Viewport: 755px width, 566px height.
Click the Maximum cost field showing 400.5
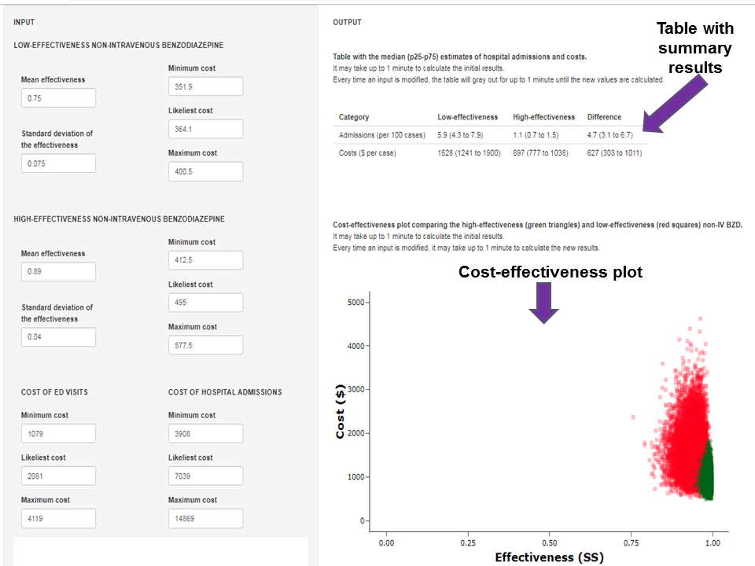(x=205, y=171)
